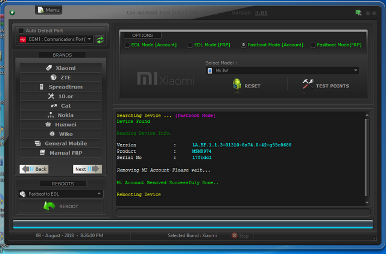Select the Xiaomi brand
The width and height of the screenshot is (386, 254).
tap(60, 68)
